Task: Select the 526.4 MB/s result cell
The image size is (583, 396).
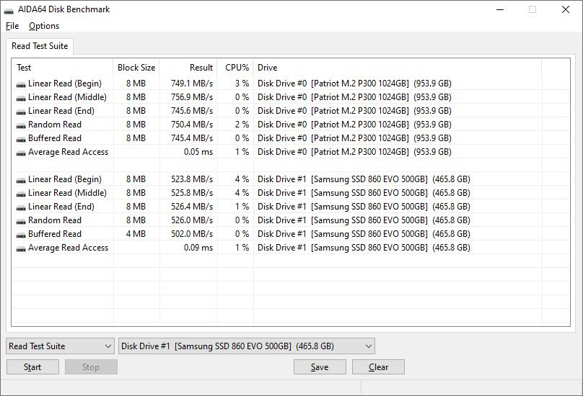Action: pyautogui.click(x=192, y=207)
